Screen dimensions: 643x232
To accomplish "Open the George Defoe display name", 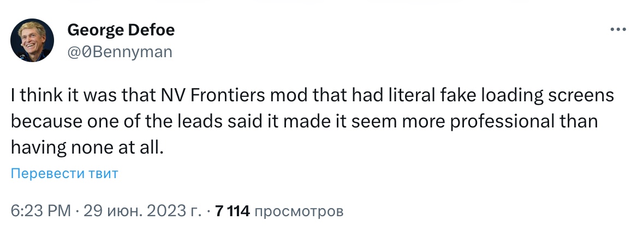I will point(121,30).
